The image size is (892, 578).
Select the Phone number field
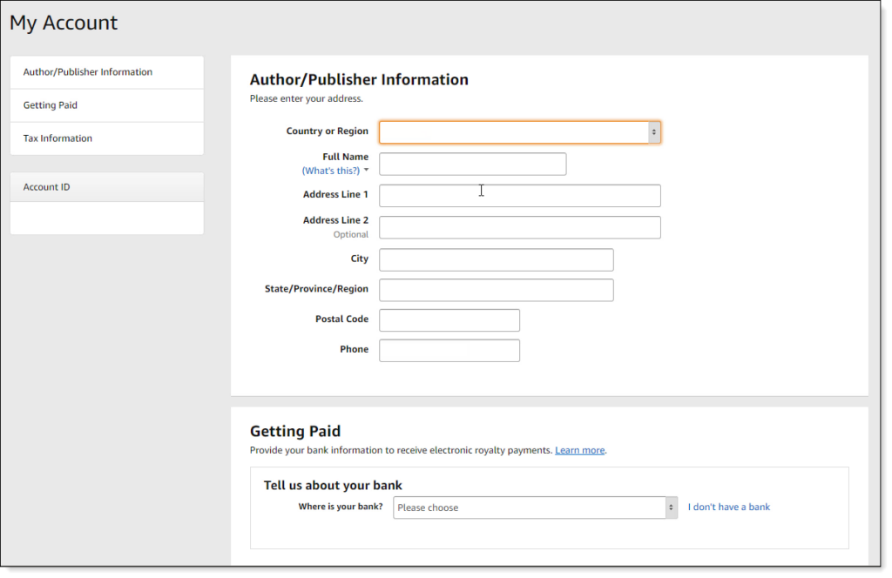(x=449, y=350)
